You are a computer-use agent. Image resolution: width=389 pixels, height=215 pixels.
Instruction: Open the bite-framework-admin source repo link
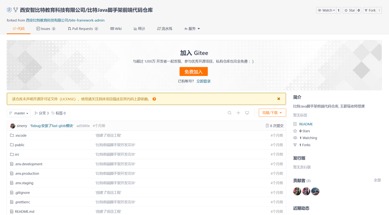(x=87, y=20)
